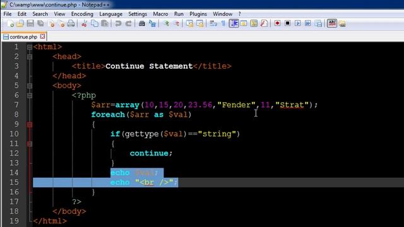
Task: Start macro recording with red dot icon
Action: 277,23
